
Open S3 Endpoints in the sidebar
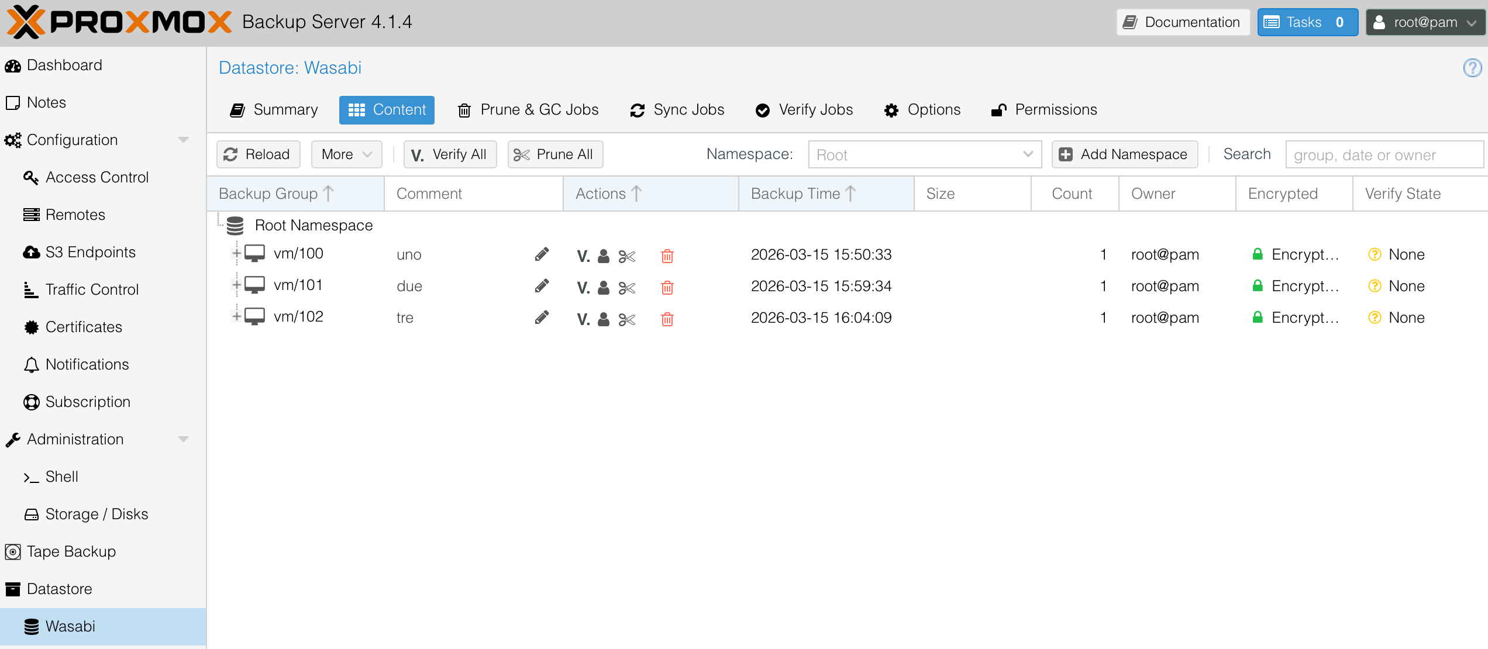pos(90,252)
